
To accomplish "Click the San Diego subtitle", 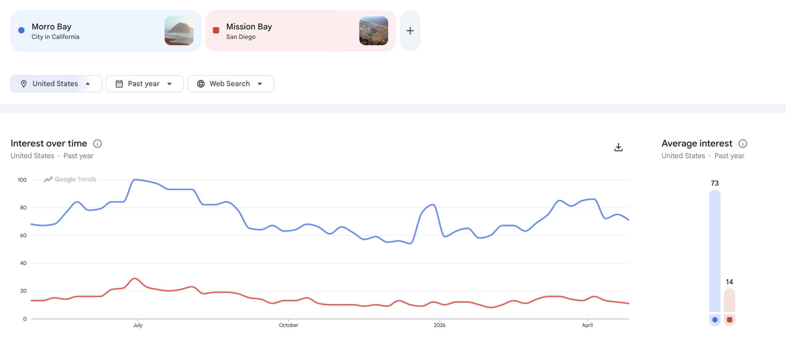I will [241, 37].
